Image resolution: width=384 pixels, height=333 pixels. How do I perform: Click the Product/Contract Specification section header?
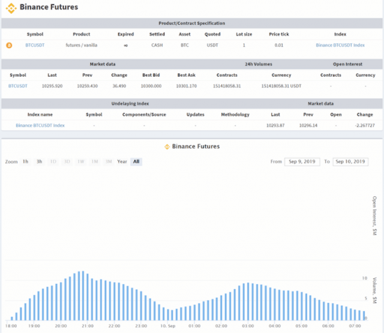point(192,23)
